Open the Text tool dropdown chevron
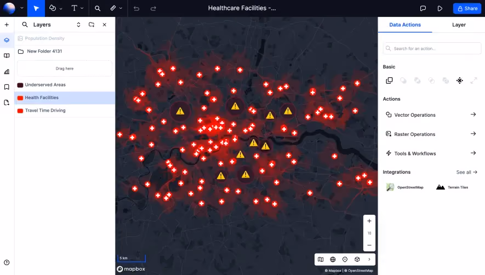Image resolution: width=485 pixels, height=275 pixels. tap(82, 8)
